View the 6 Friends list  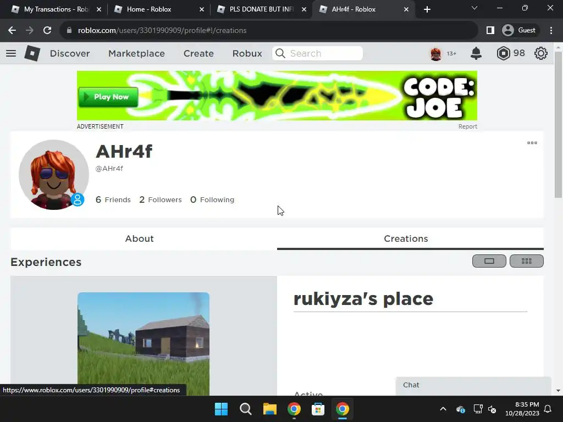tap(113, 200)
